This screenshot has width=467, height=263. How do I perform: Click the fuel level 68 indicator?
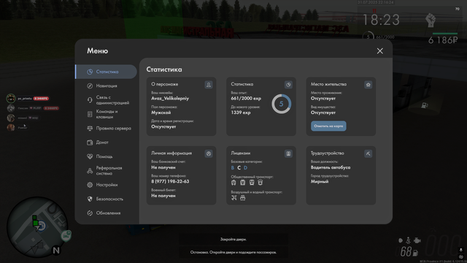pos(409,252)
